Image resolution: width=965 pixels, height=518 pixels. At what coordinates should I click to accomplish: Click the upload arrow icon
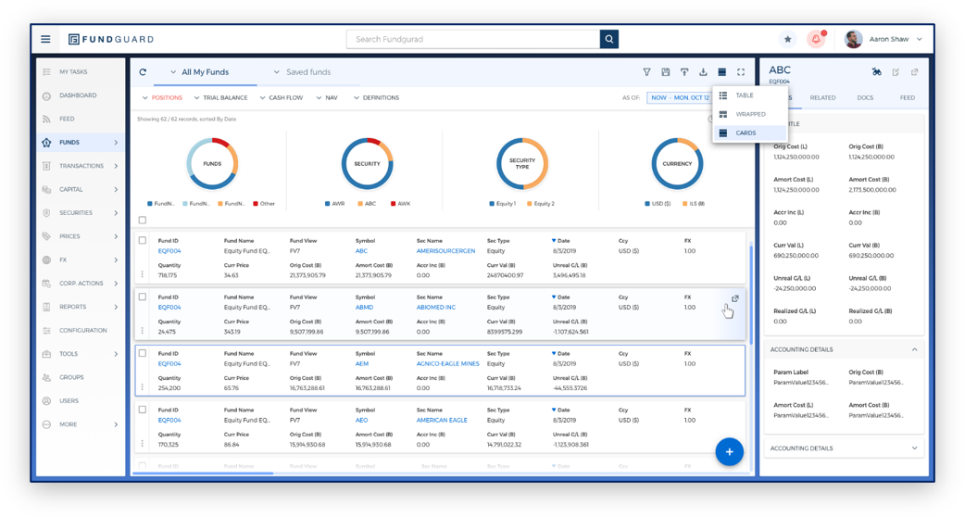(x=684, y=72)
